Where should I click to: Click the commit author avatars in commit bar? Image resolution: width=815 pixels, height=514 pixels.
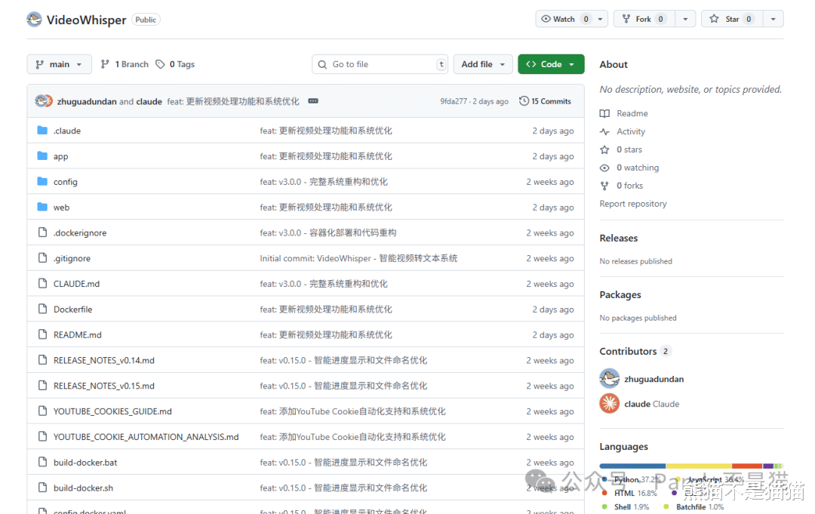[44, 101]
